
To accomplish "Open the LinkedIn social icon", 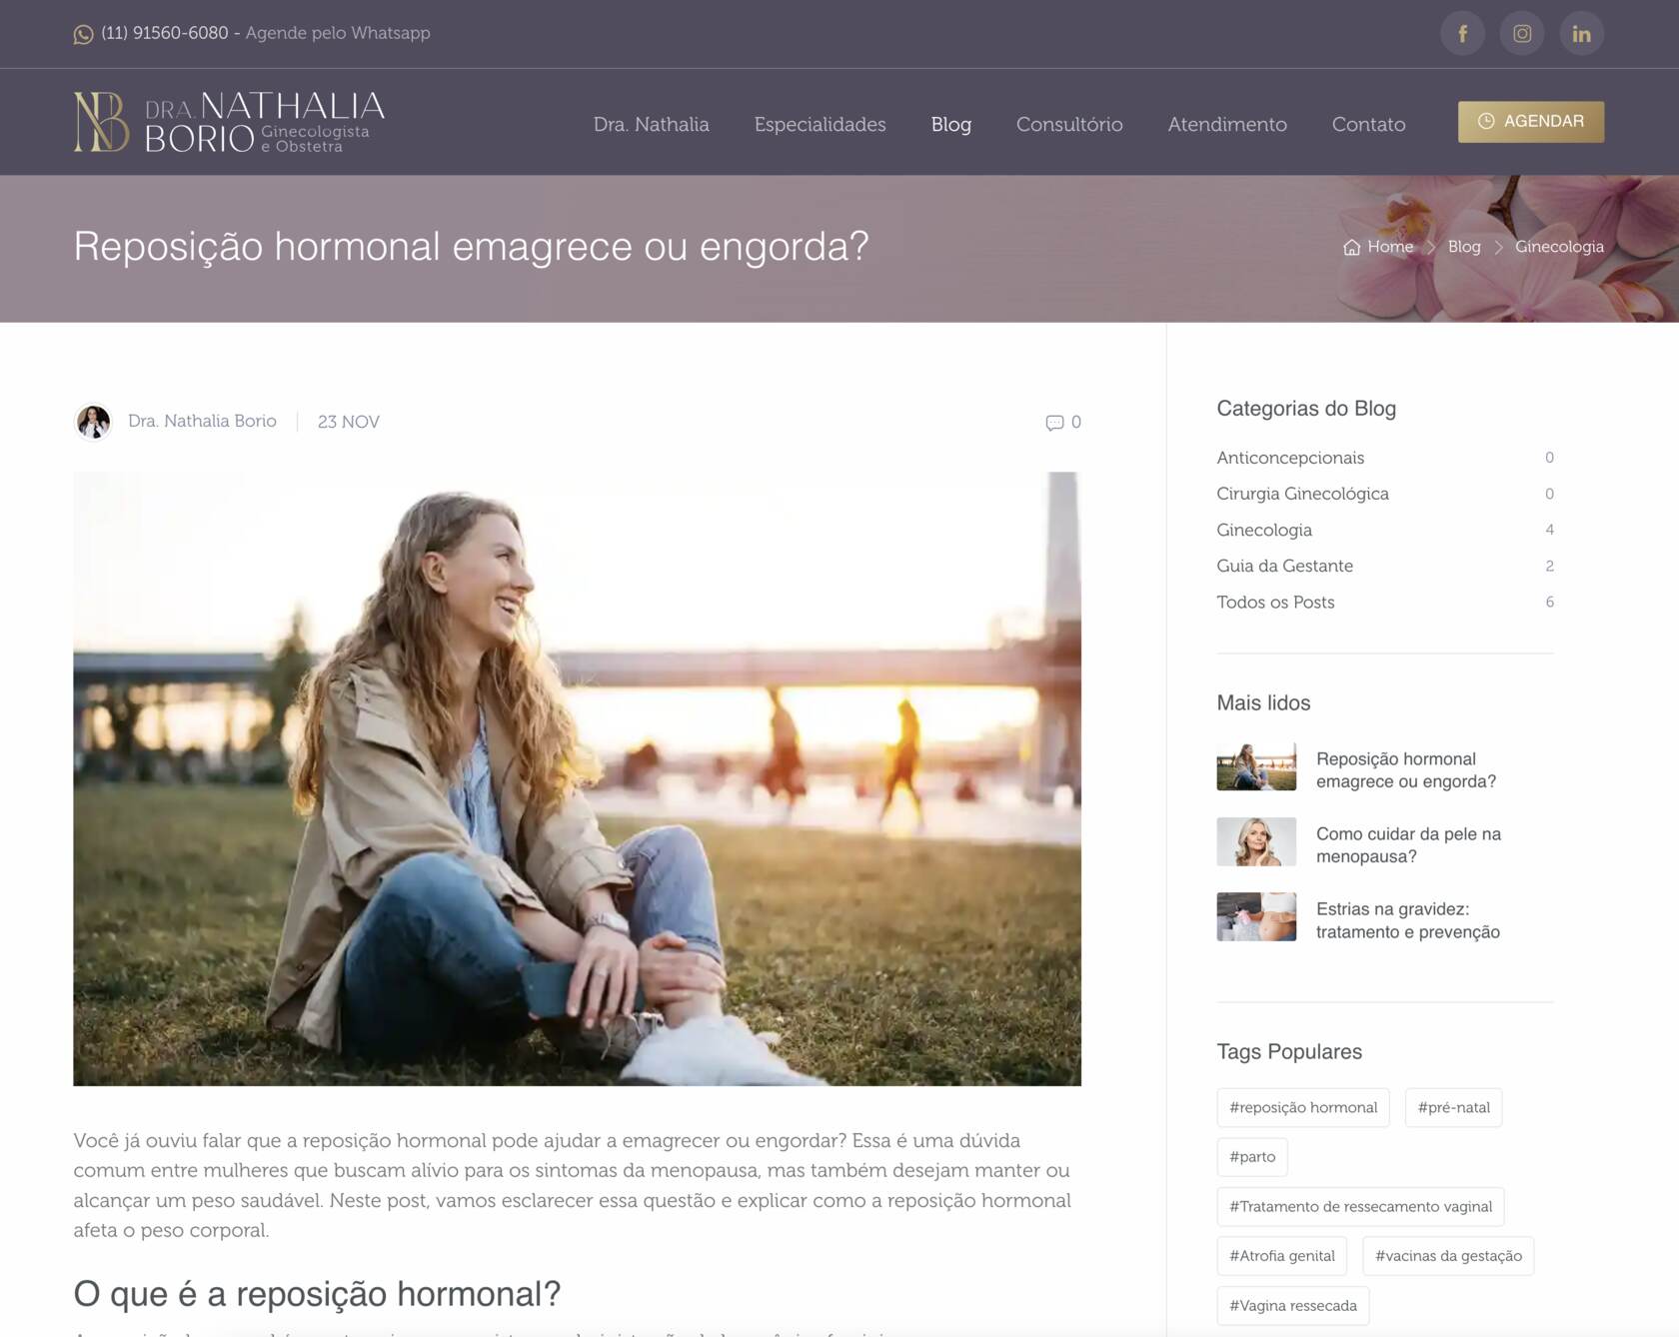I will click(x=1581, y=34).
